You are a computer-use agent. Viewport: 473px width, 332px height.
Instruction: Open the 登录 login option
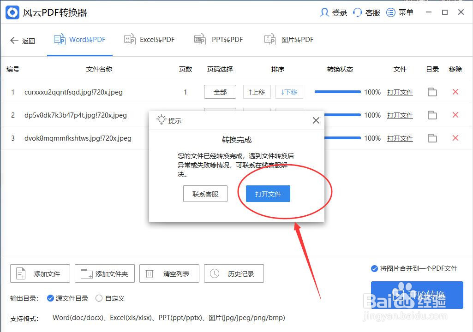(x=333, y=12)
